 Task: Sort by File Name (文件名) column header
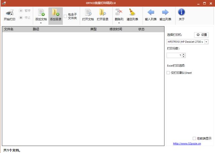(9, 29)
